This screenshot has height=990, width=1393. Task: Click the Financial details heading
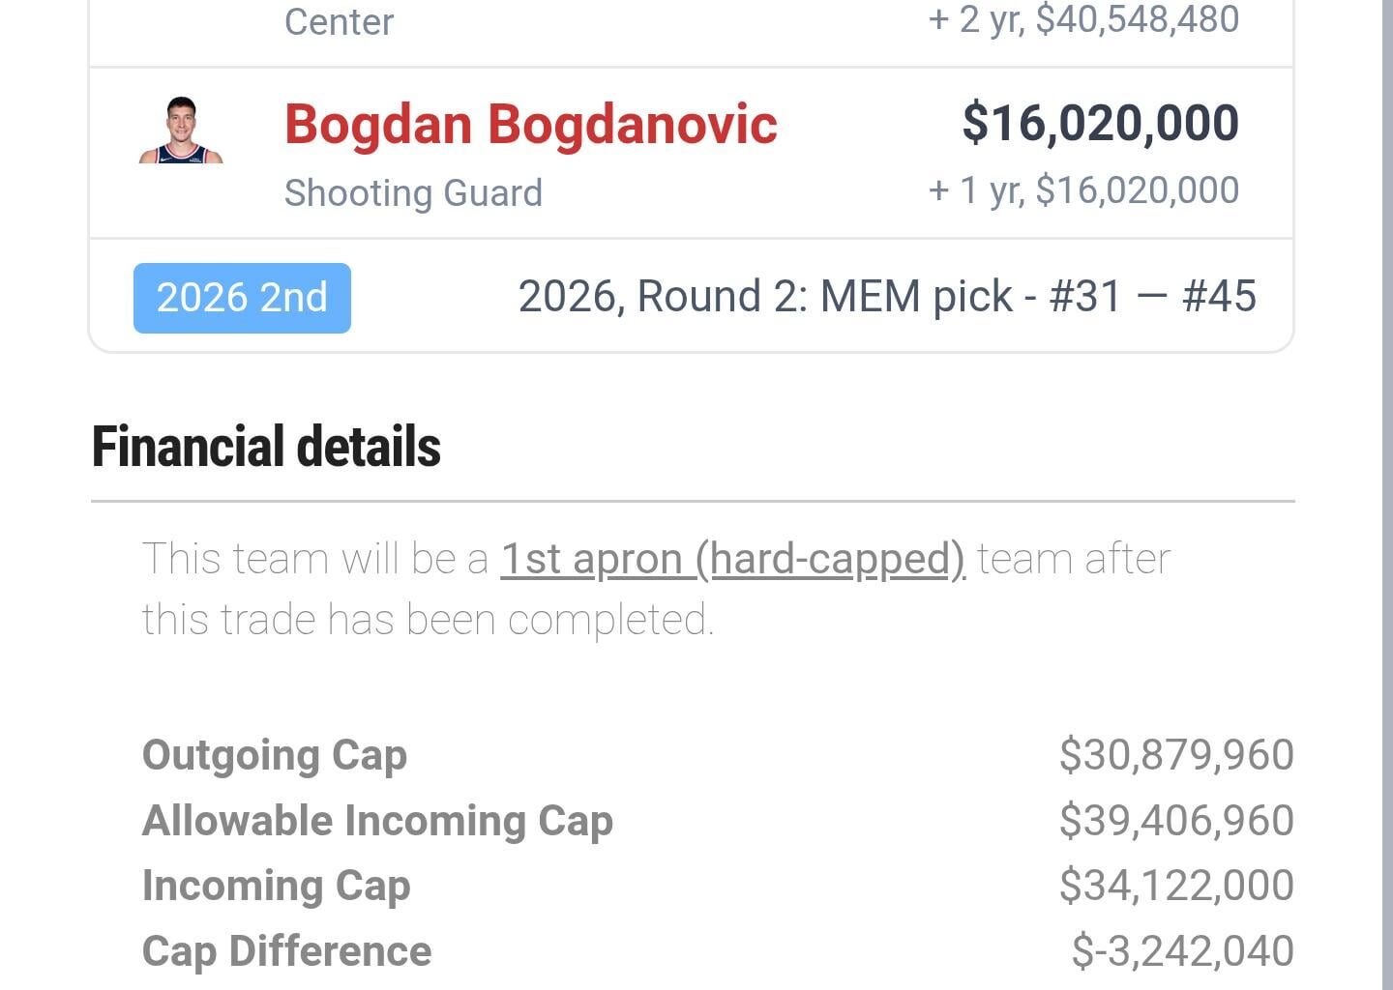(x=266, y=446)
